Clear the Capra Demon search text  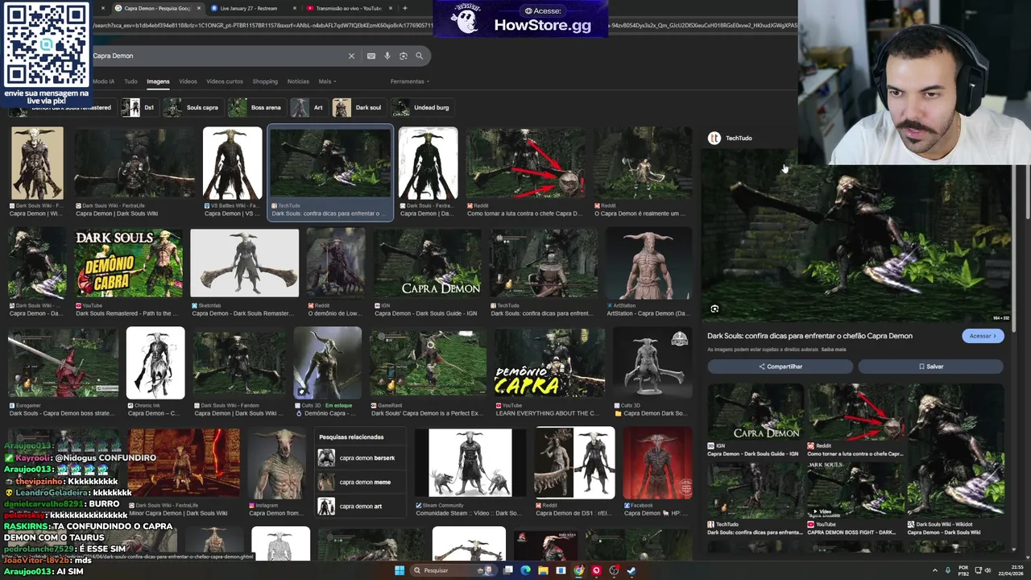tap(351, 56)
